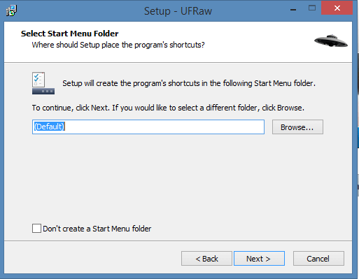Image resolution: width=359 pixels, height=279 pixels.
Task: Click the empty area of the folder name field
Action: (164, 127)
